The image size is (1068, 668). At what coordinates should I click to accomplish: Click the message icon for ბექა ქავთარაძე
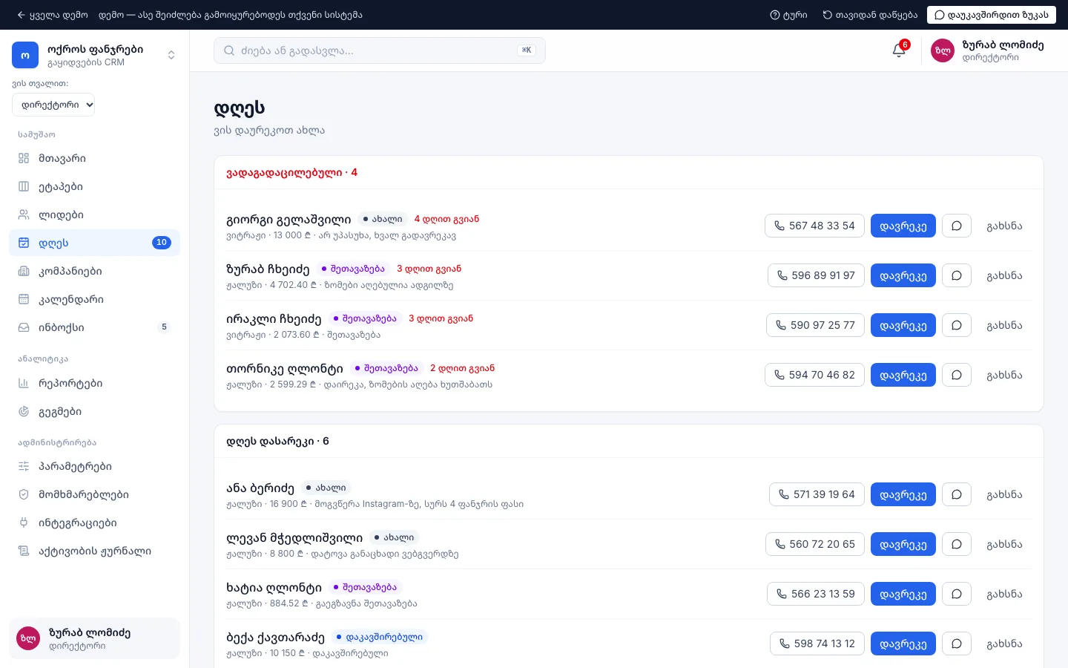957,644
